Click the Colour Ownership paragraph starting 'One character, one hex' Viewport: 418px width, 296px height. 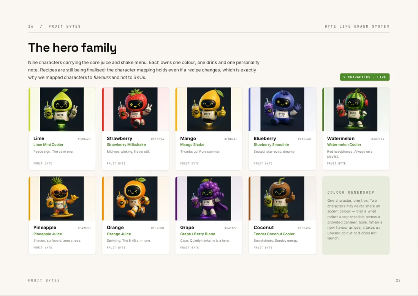(355, 219)
